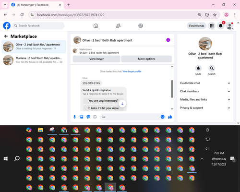Screen dimensions: 240x192
Task: Open the Windows notification center icon
Action: 233,159
